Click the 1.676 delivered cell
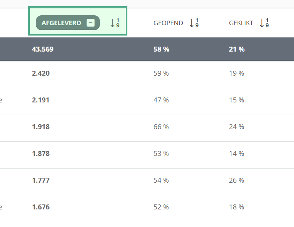This screenshot has width=294, height=227. coord(41,207)
